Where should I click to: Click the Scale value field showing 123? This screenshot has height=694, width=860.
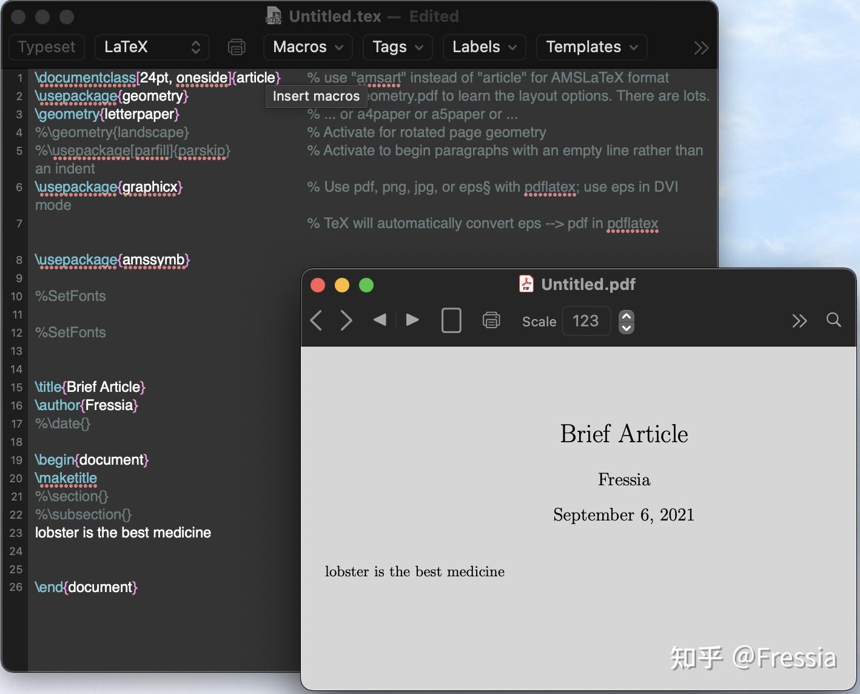(x=586, y=321)
